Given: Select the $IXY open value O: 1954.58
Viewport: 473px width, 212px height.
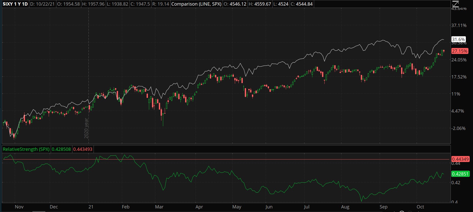Looking at the screenshot, I should coord(68,4).
